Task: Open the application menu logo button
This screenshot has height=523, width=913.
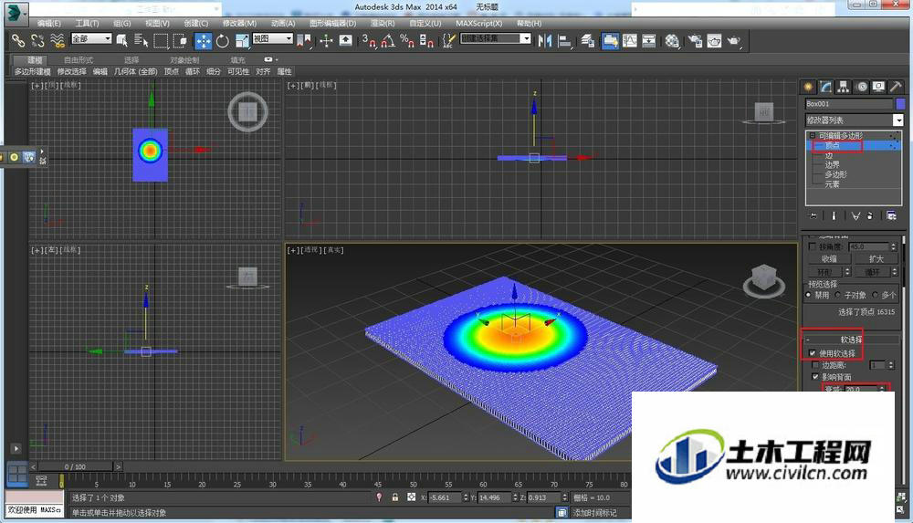Action: pyautogui.click(x=16, y=13)
